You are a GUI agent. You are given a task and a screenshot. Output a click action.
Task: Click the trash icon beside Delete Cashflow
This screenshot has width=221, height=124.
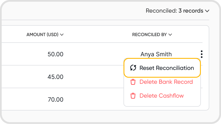coord(133,96)
